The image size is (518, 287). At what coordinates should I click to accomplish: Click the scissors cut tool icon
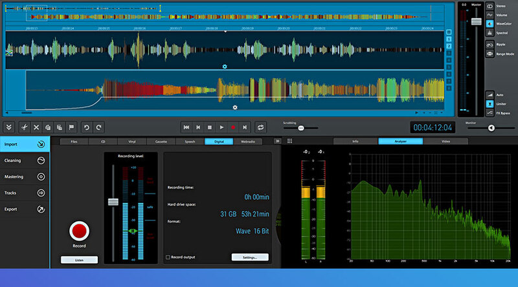(24, 127)
